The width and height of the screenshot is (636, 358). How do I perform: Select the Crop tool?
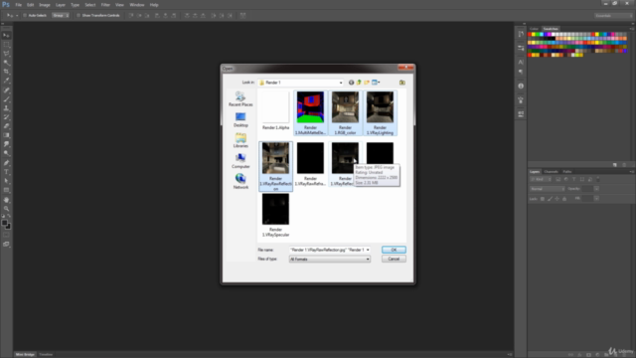click(6, 72)
